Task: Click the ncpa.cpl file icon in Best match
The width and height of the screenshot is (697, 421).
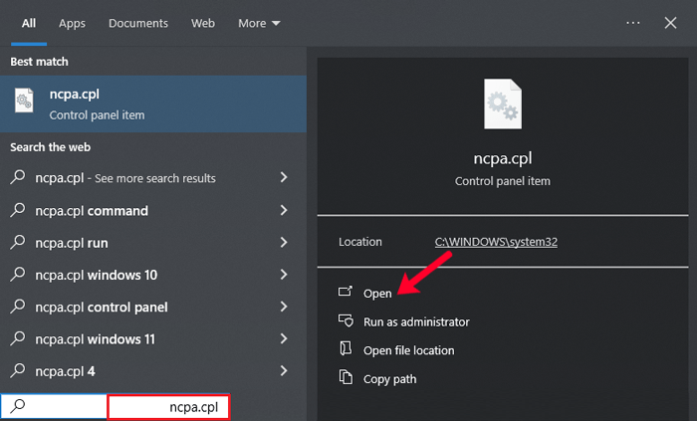Action: (24, 101)
